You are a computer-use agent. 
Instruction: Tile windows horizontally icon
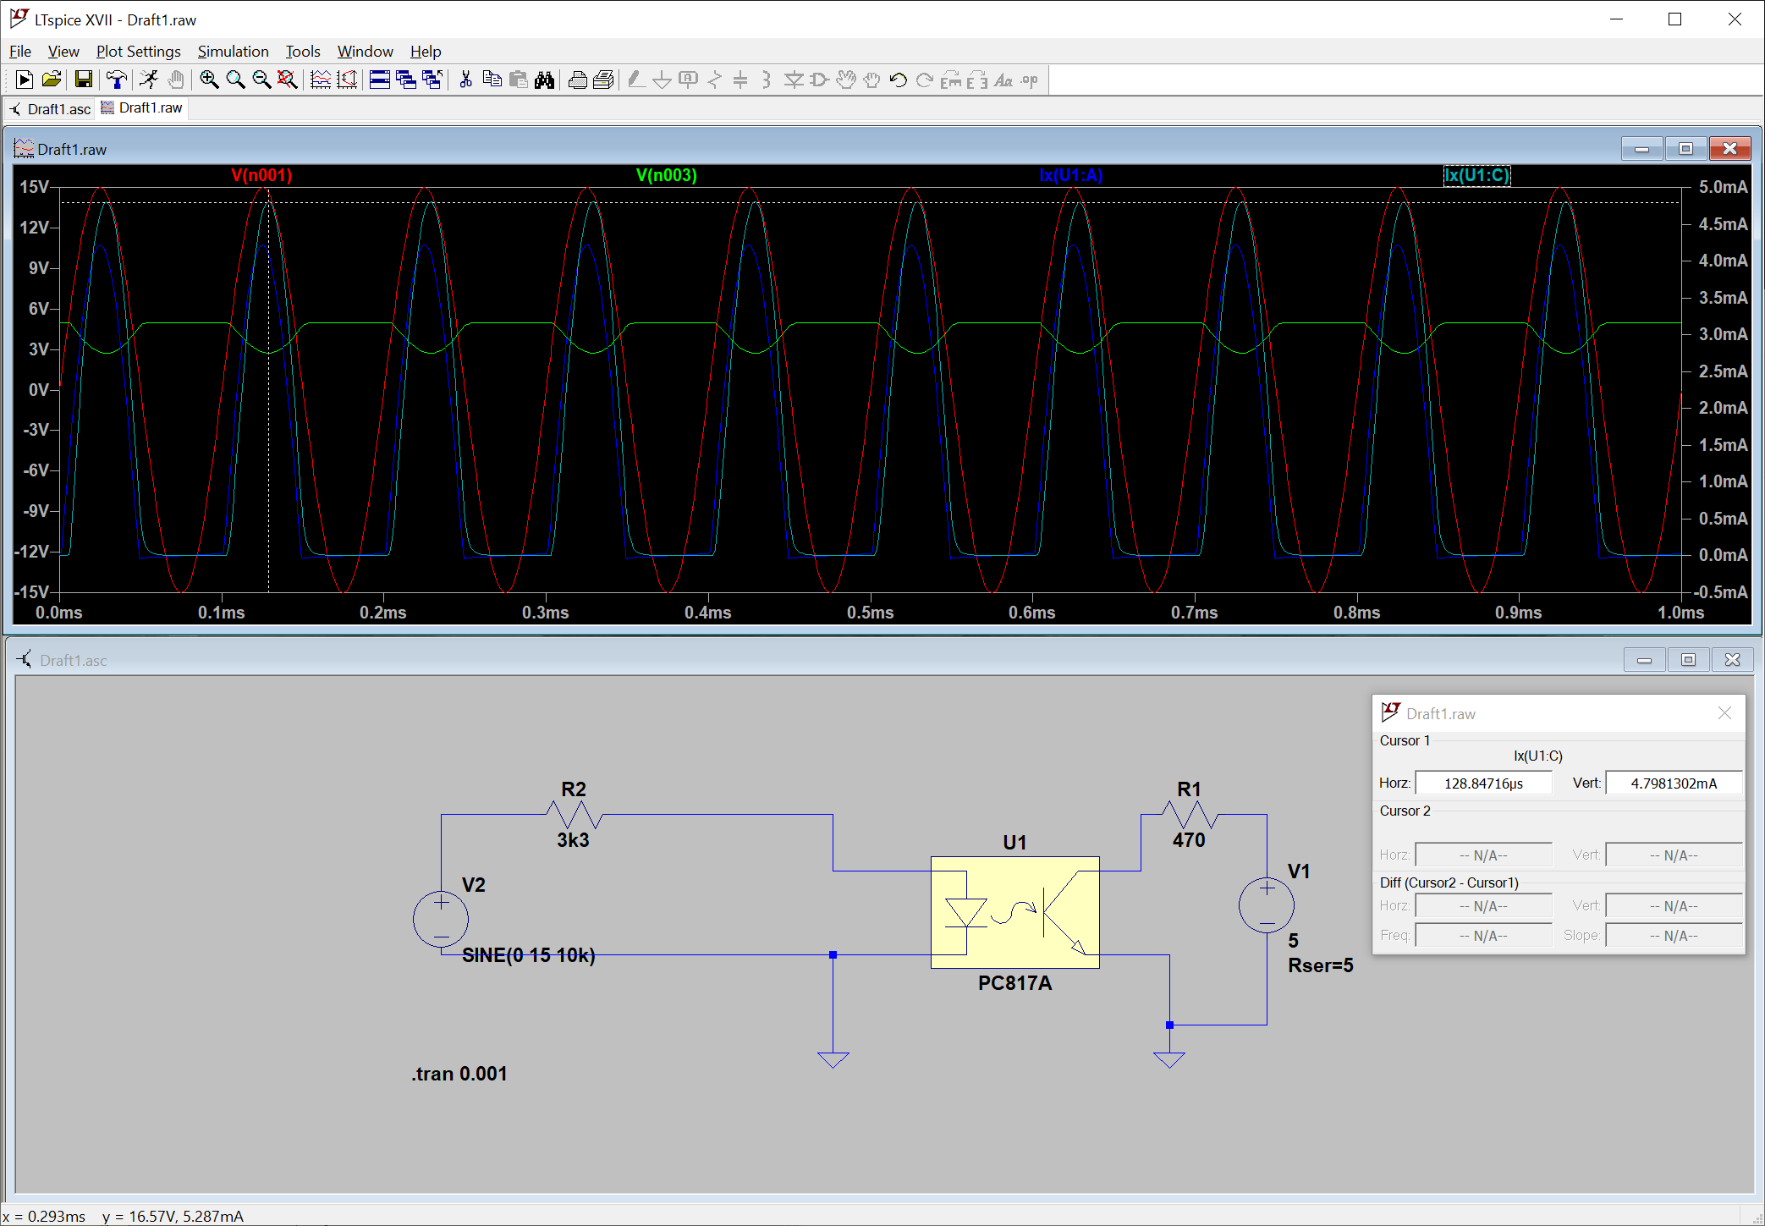click(380, 80)
